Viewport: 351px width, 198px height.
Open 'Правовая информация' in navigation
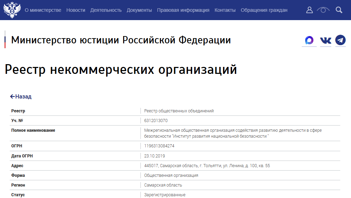183,10
